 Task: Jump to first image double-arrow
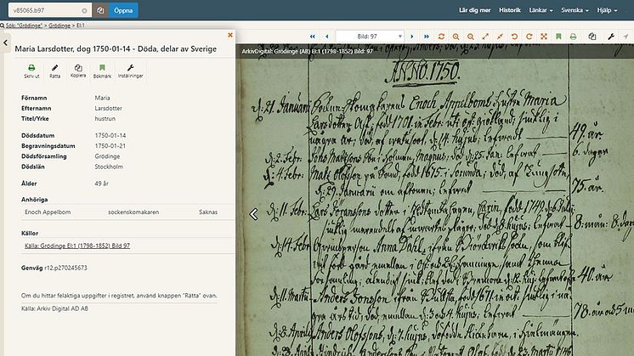[x=312, y=37]
